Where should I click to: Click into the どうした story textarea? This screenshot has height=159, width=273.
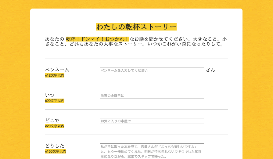[152, 151]
